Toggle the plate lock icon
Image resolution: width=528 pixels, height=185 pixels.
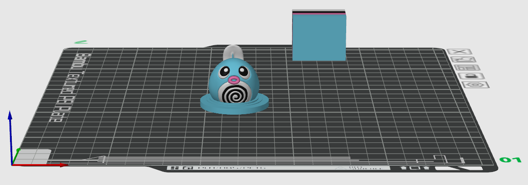(471, 76)
